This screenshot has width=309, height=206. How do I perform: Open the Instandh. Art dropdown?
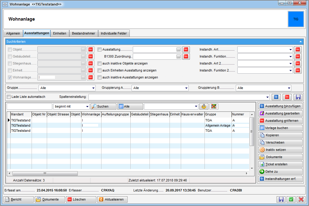pos(290,50)
